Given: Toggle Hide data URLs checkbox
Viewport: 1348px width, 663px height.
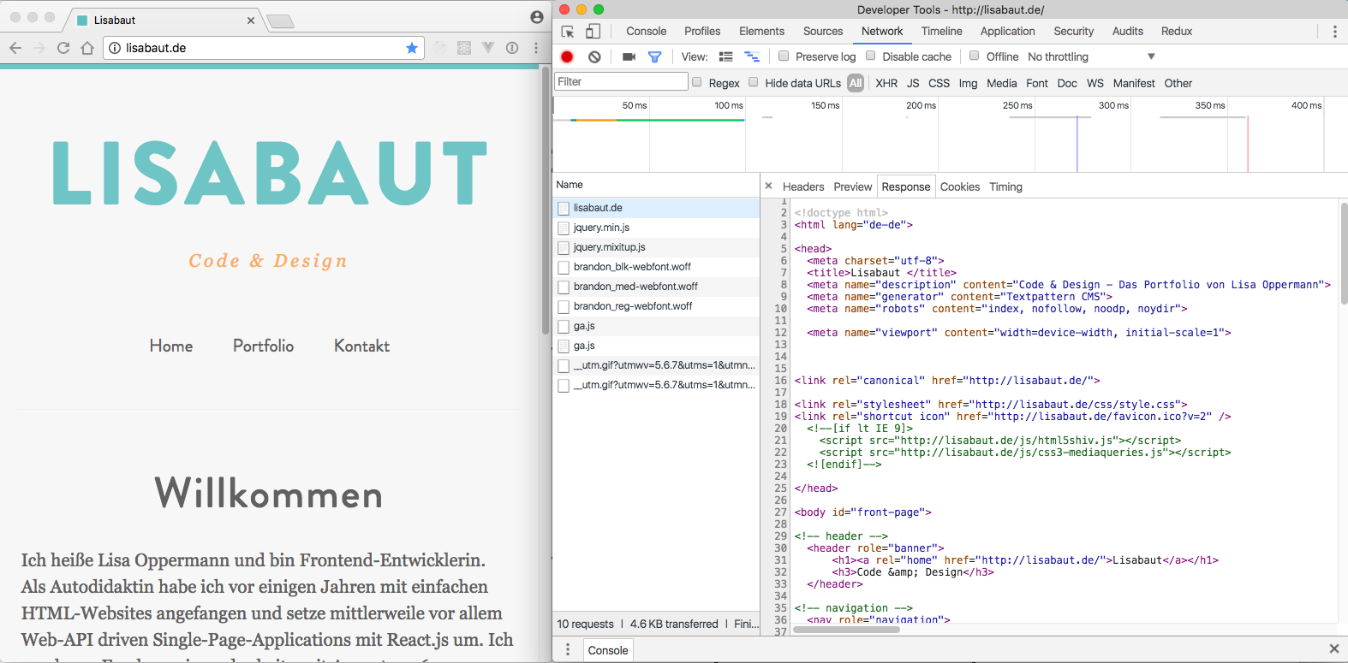Looking at the screenshot, I should point(754,82).
